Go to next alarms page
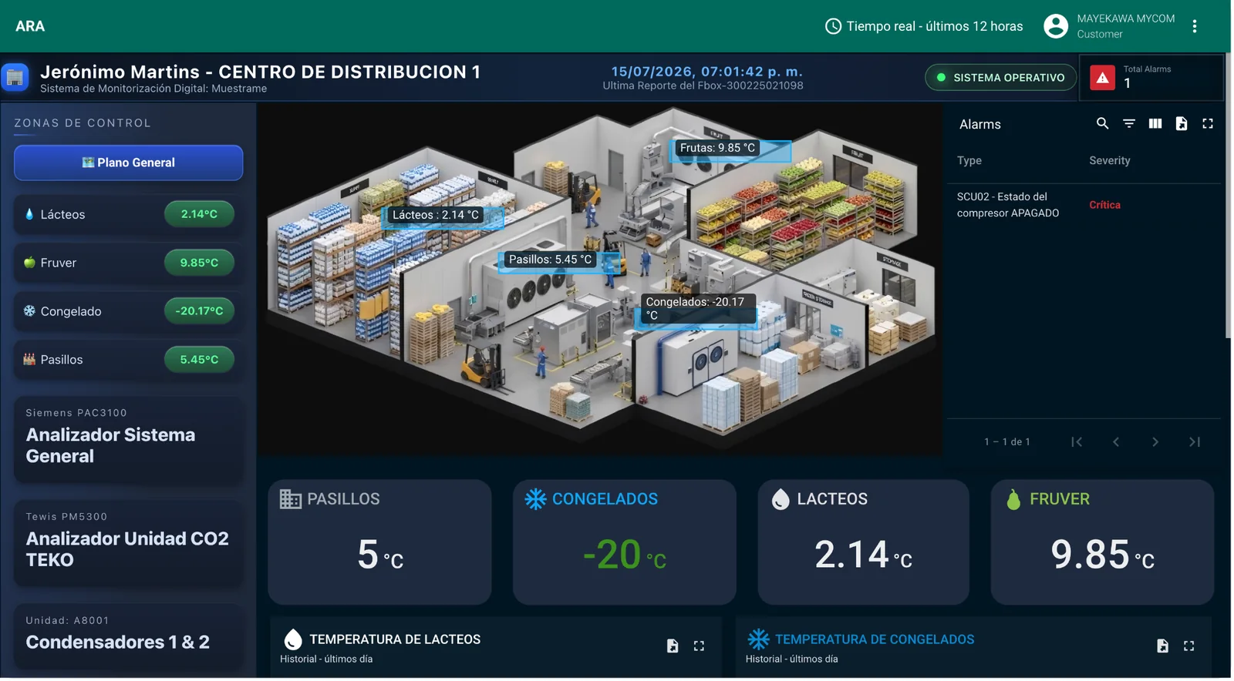The image size is (1234, 681). 1155,441
